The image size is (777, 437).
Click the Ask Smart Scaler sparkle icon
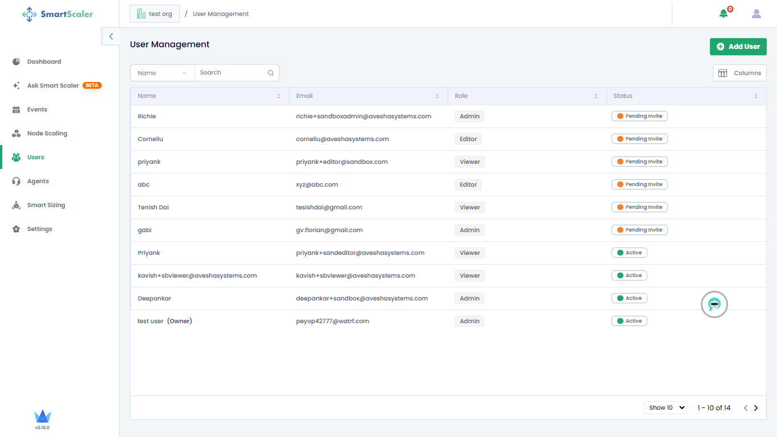pos(16,85)
